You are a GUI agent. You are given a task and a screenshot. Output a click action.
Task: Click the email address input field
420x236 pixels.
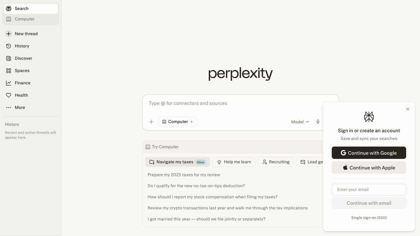coord(369,189)
